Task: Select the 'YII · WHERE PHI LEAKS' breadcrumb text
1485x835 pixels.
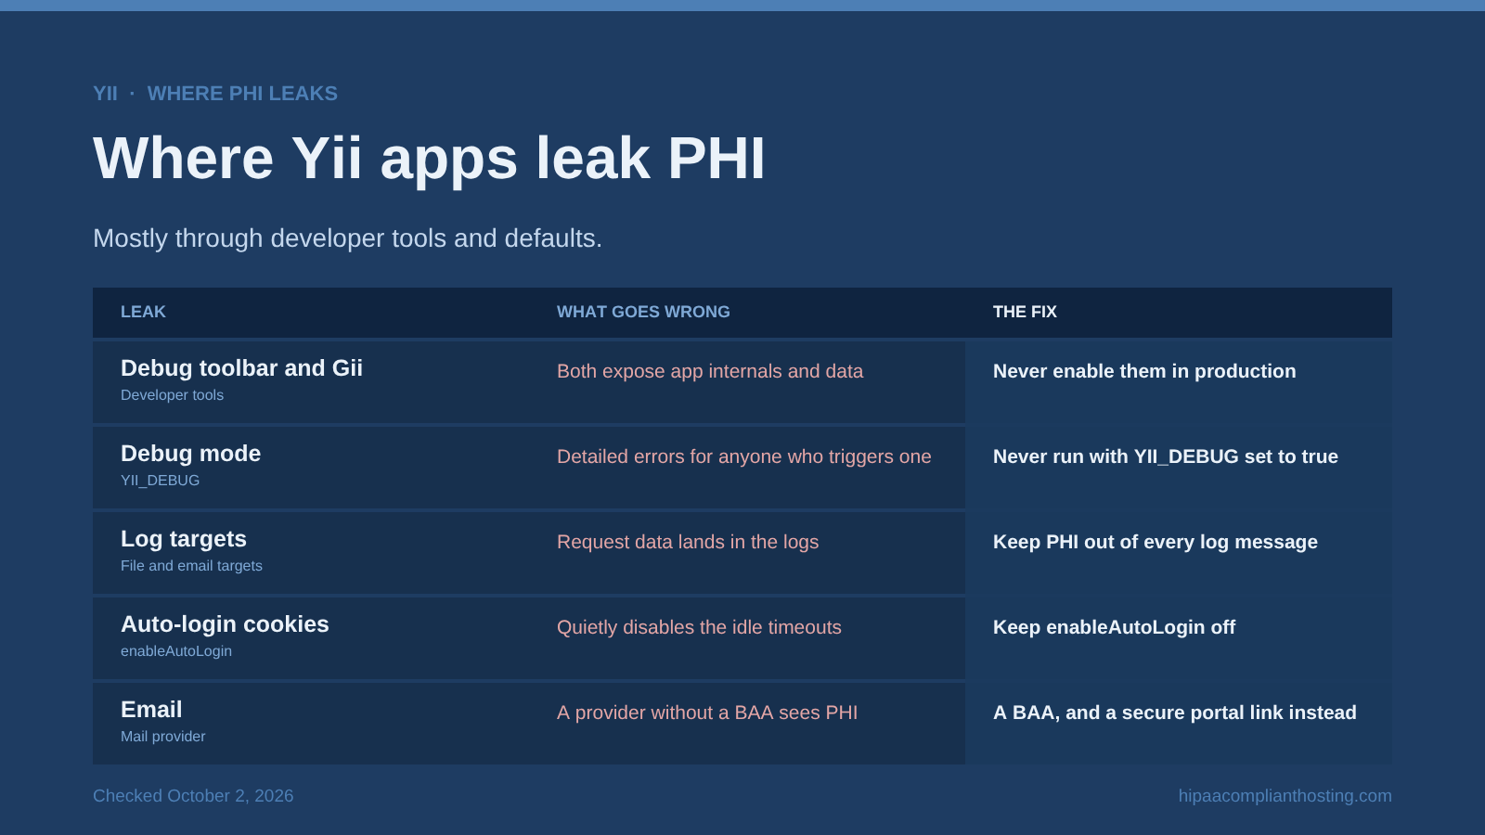Action: tap(215, 94)
